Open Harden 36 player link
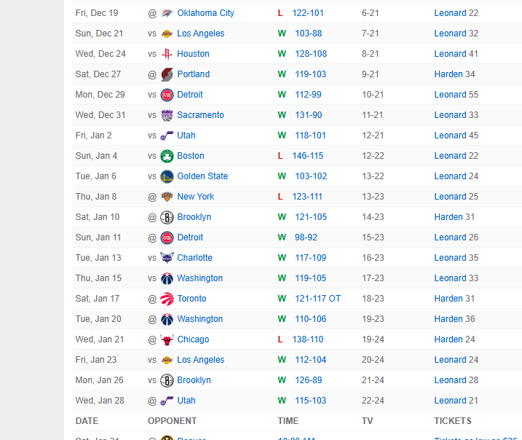This screenshot has width=522, height=440. click(x=454, y=319)
